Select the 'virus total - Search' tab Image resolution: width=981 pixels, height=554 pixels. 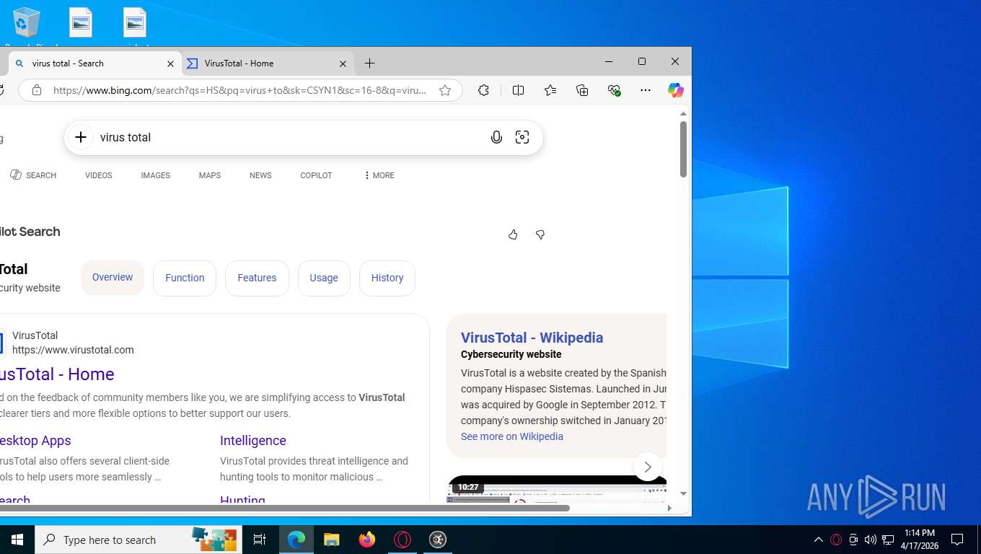click(x=94, y=63)
